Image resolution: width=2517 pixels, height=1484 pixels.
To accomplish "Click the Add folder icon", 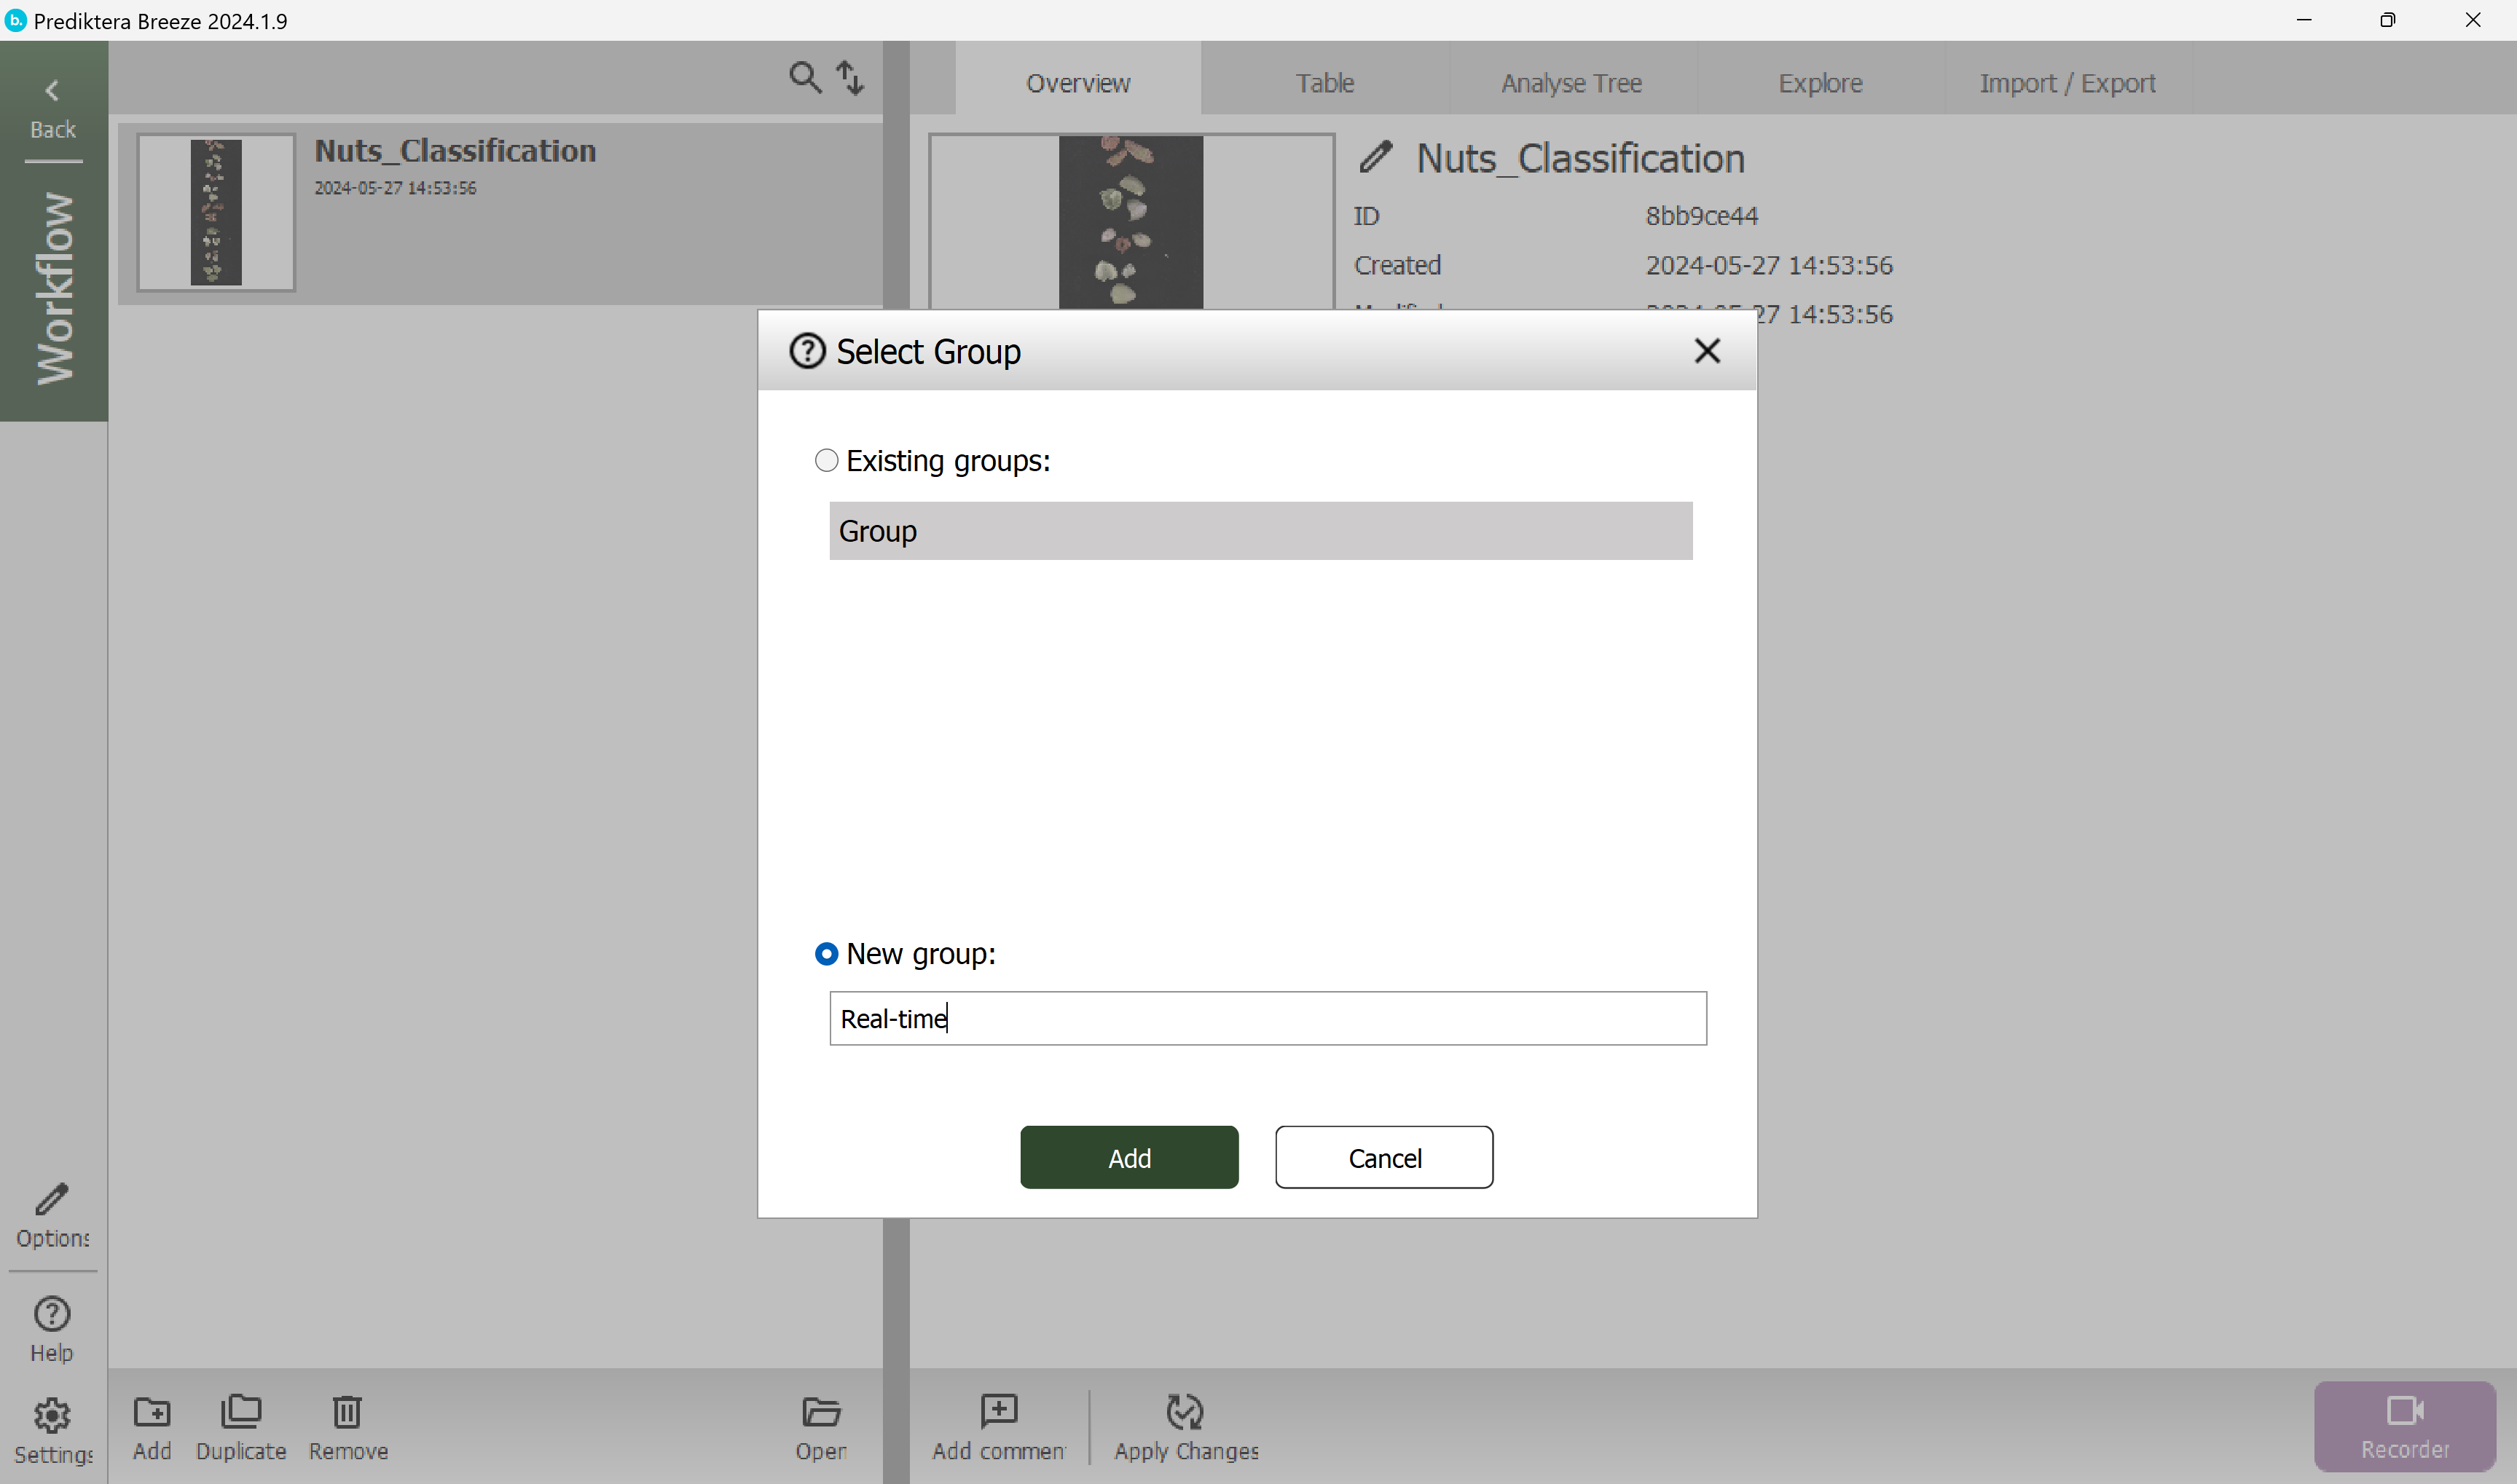I will [x=152, y=1412].
